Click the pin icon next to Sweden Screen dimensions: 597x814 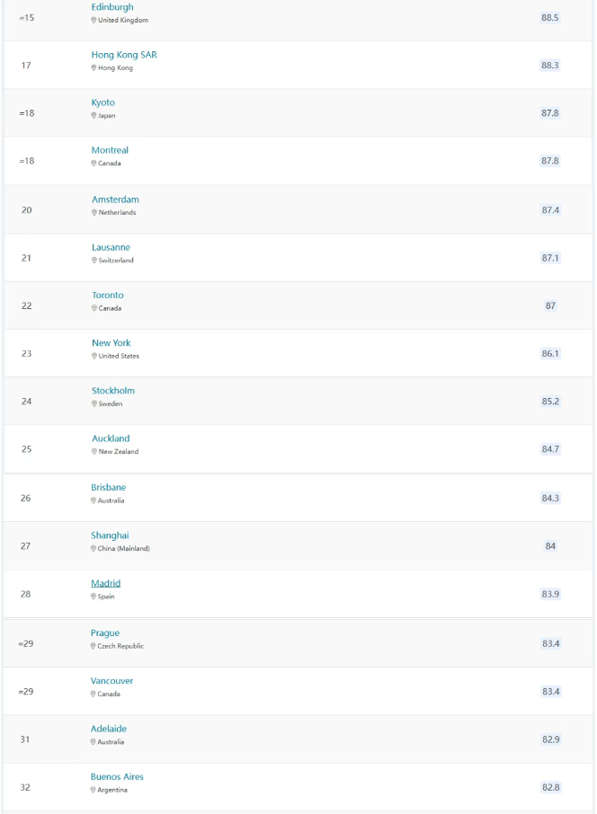pyautogui.click(x=94, y=403)
